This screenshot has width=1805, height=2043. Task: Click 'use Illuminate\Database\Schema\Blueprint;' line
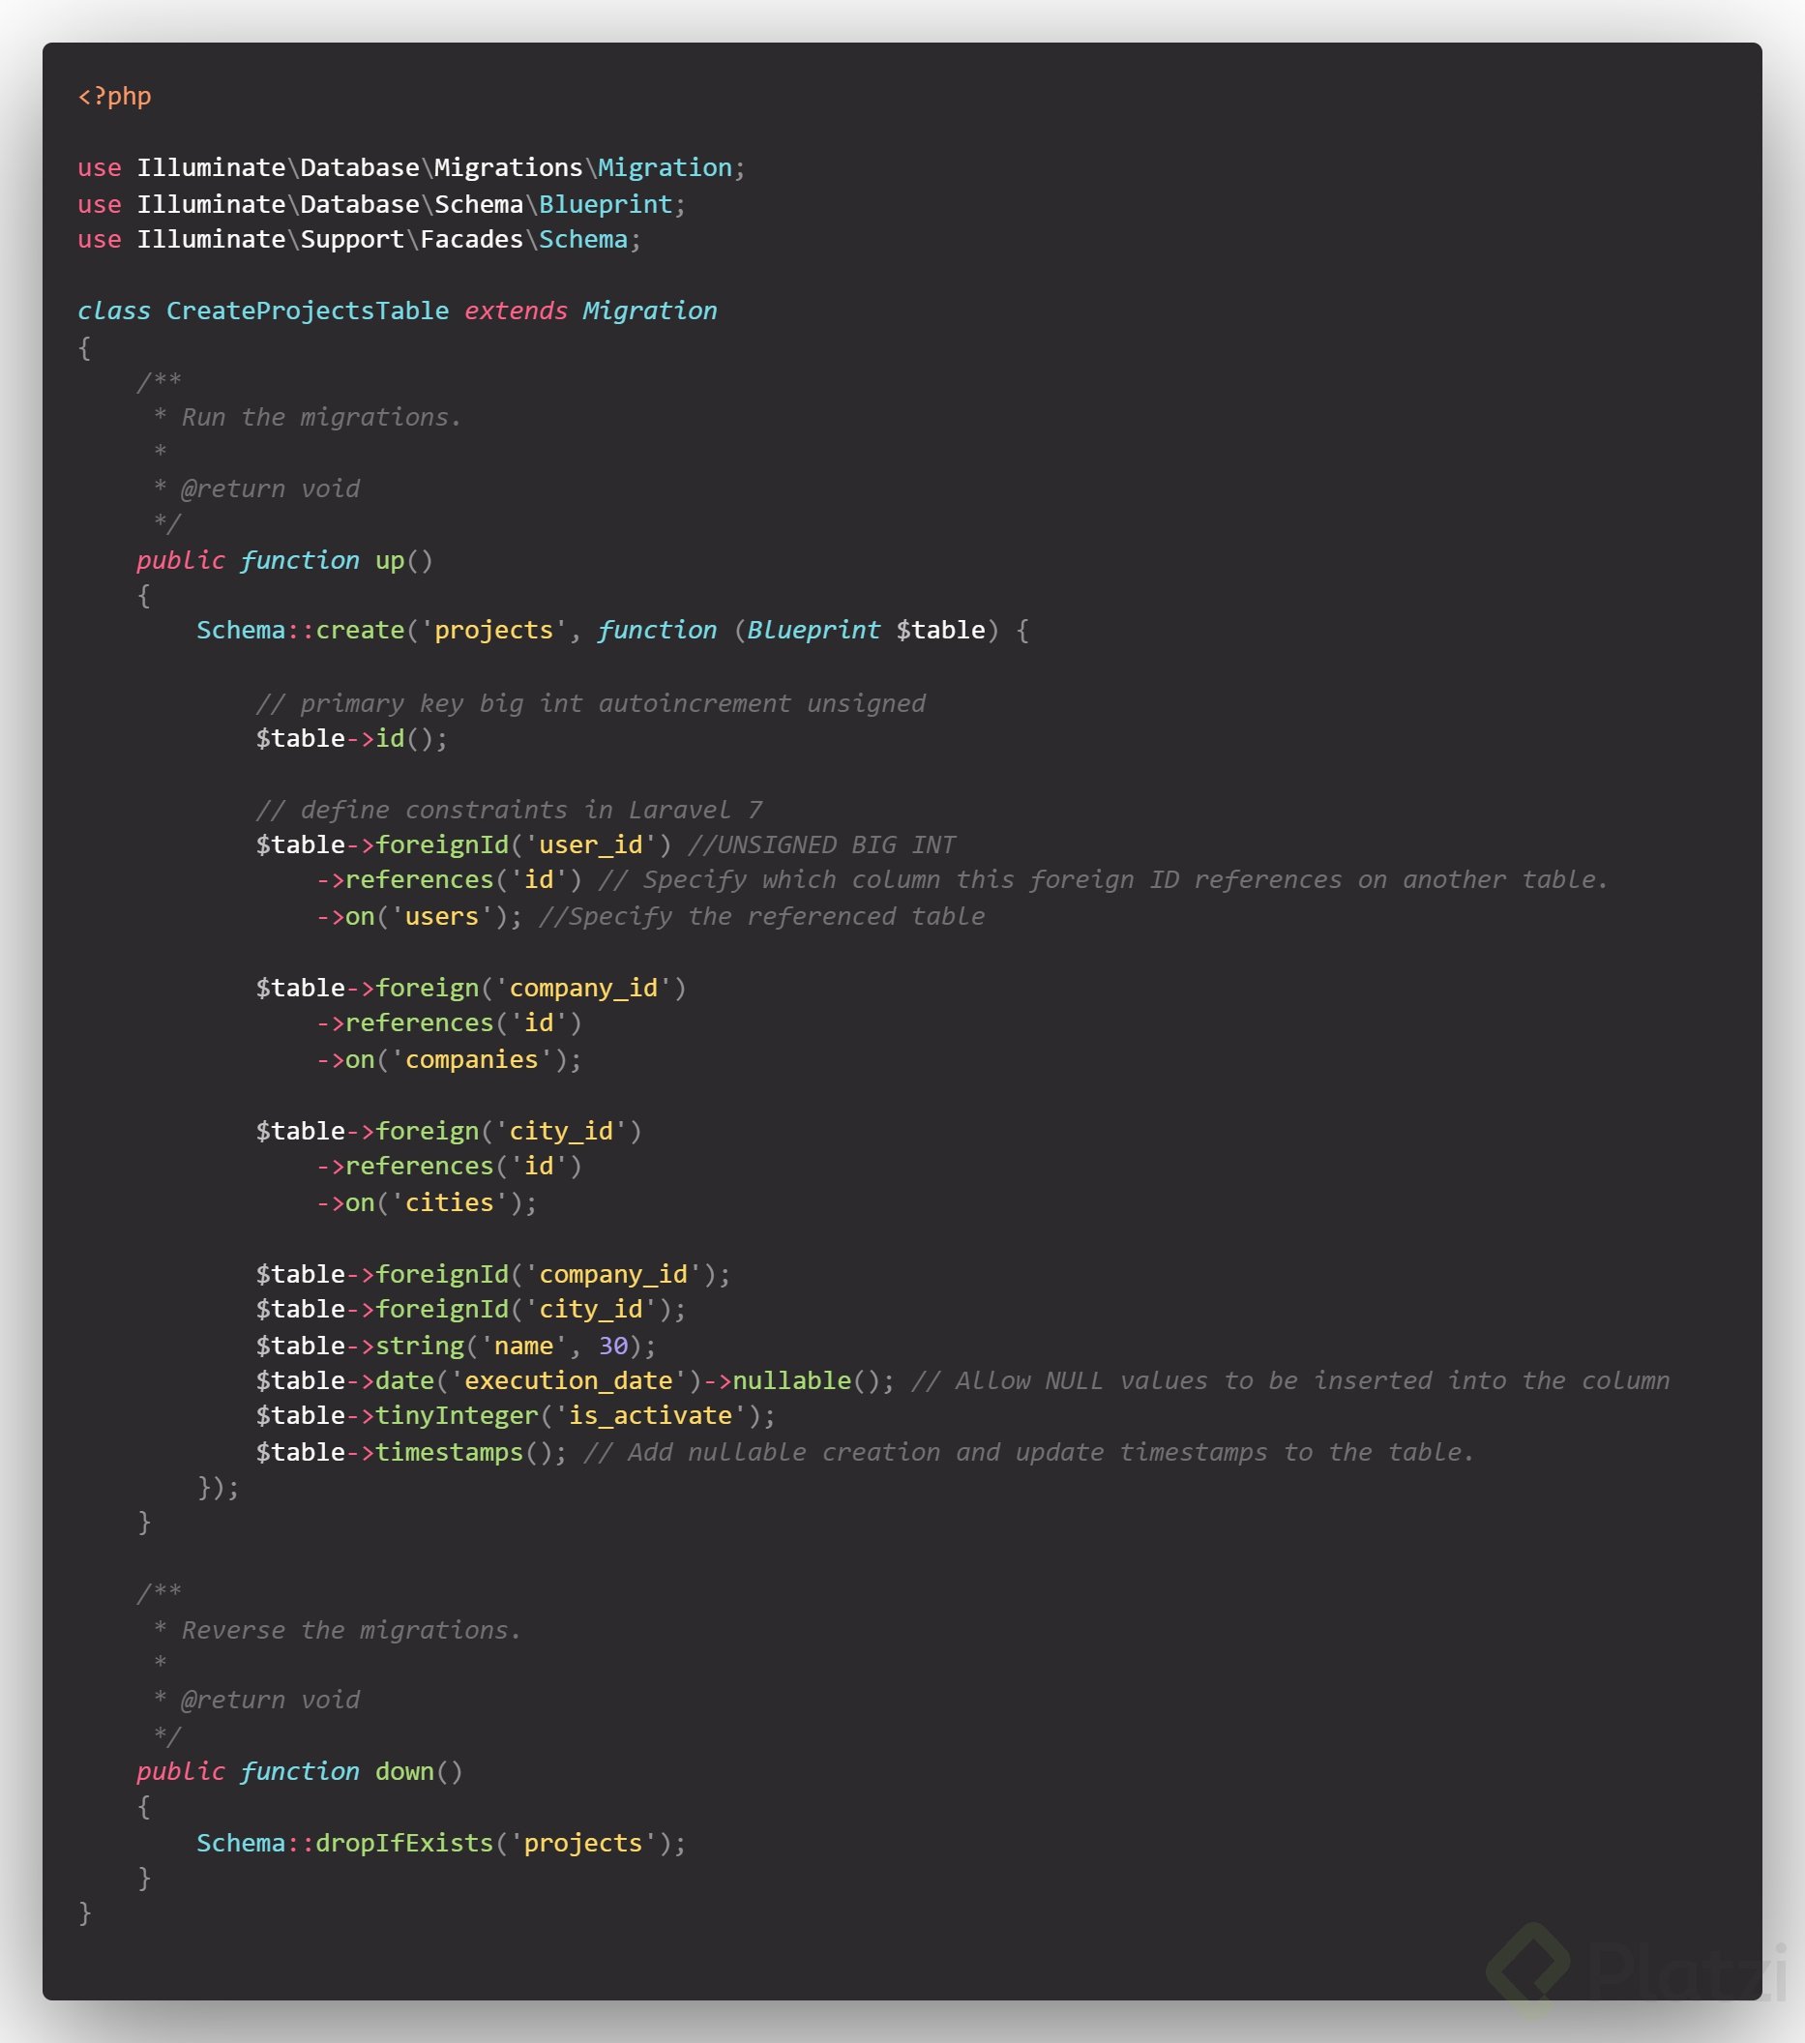(x=382, y=204)
